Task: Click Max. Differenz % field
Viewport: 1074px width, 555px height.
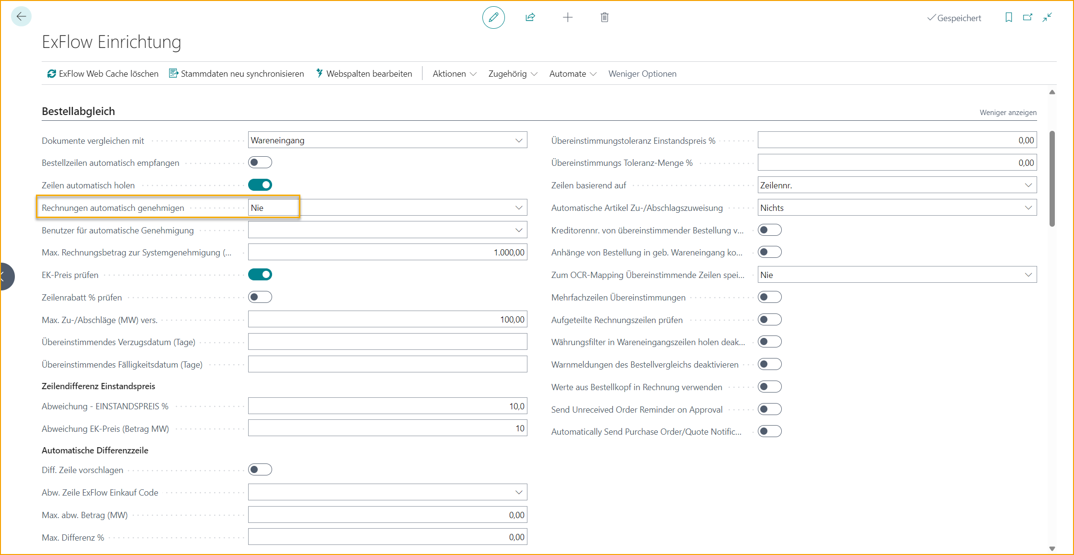Action: pyautogui.click(x=388, y=537)
